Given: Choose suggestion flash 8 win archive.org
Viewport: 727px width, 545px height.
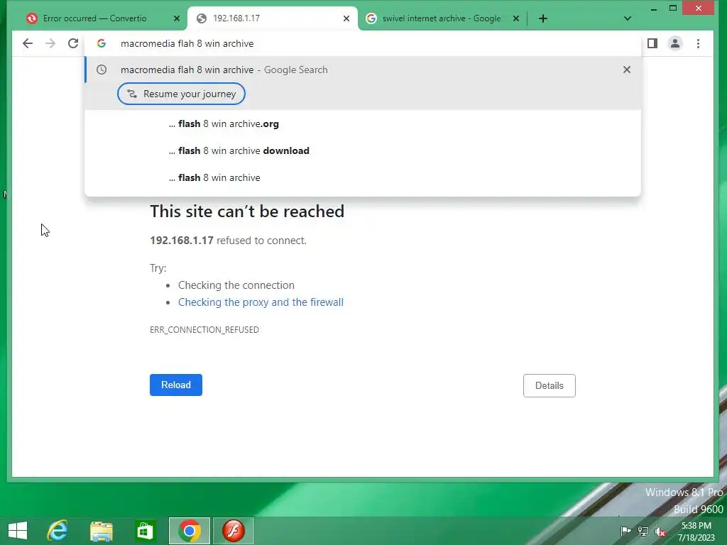Looking at the screenshot, I should [363, 123].
